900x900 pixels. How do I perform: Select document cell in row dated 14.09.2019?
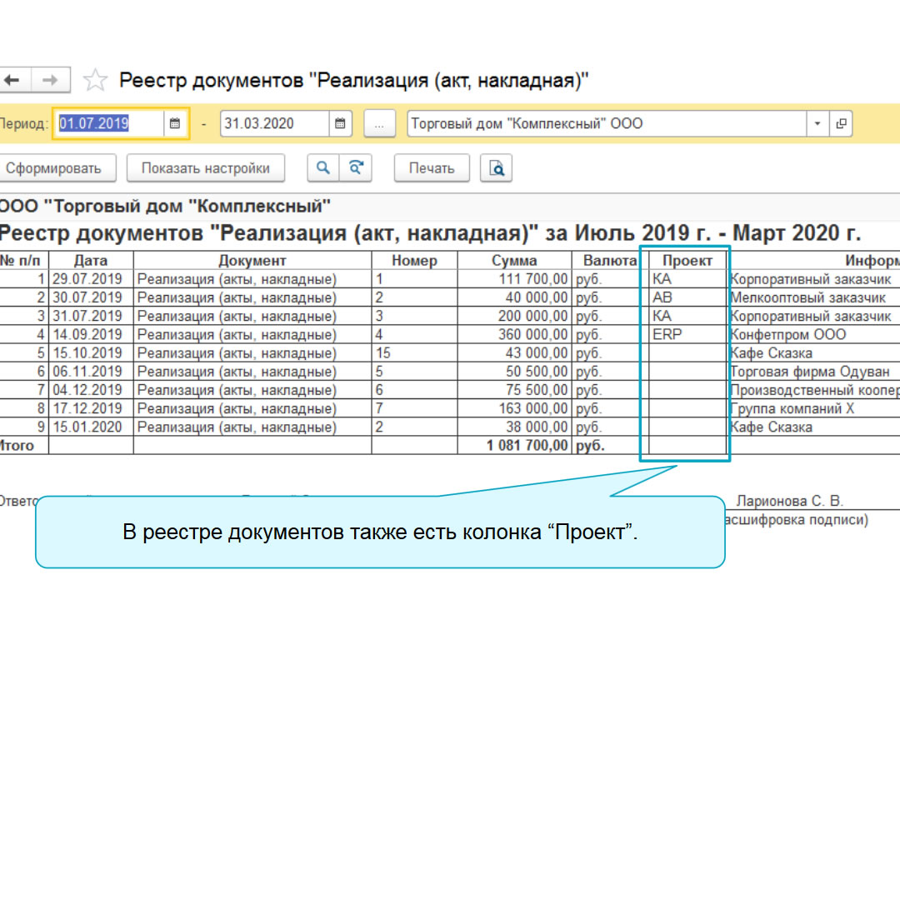(252, 335)
